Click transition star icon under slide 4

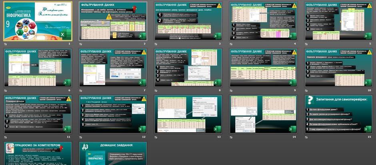click(x=231, y=44)
